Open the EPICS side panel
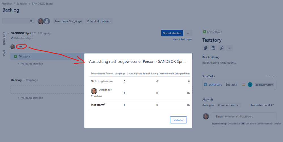This screenshot has width=283, height=142. point(4,53)
